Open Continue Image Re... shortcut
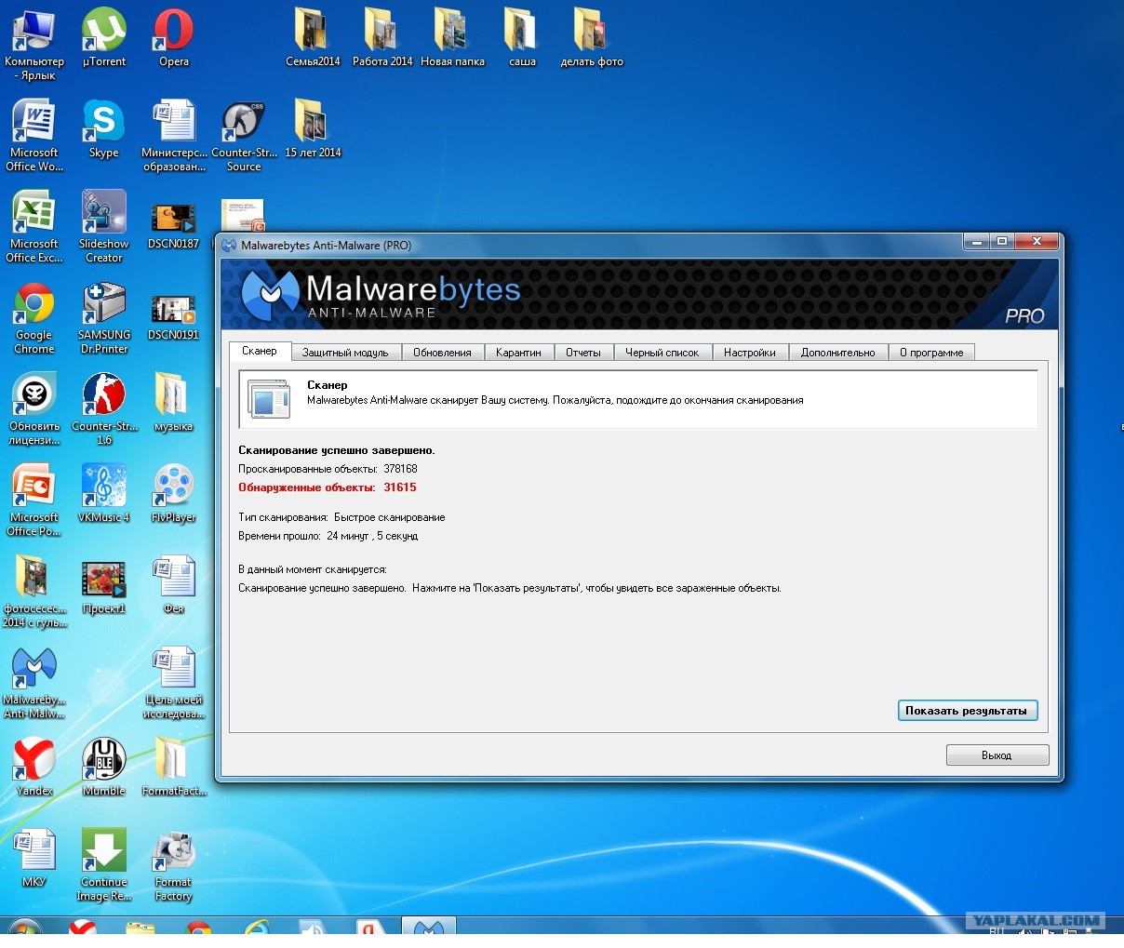This screenshot has height=948, width=1124. [x=103, y=864]
